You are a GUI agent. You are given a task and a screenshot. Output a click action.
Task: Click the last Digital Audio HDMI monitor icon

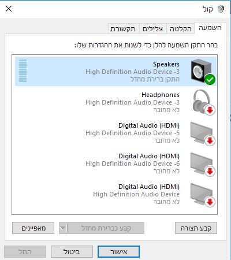tap(202, 194)
